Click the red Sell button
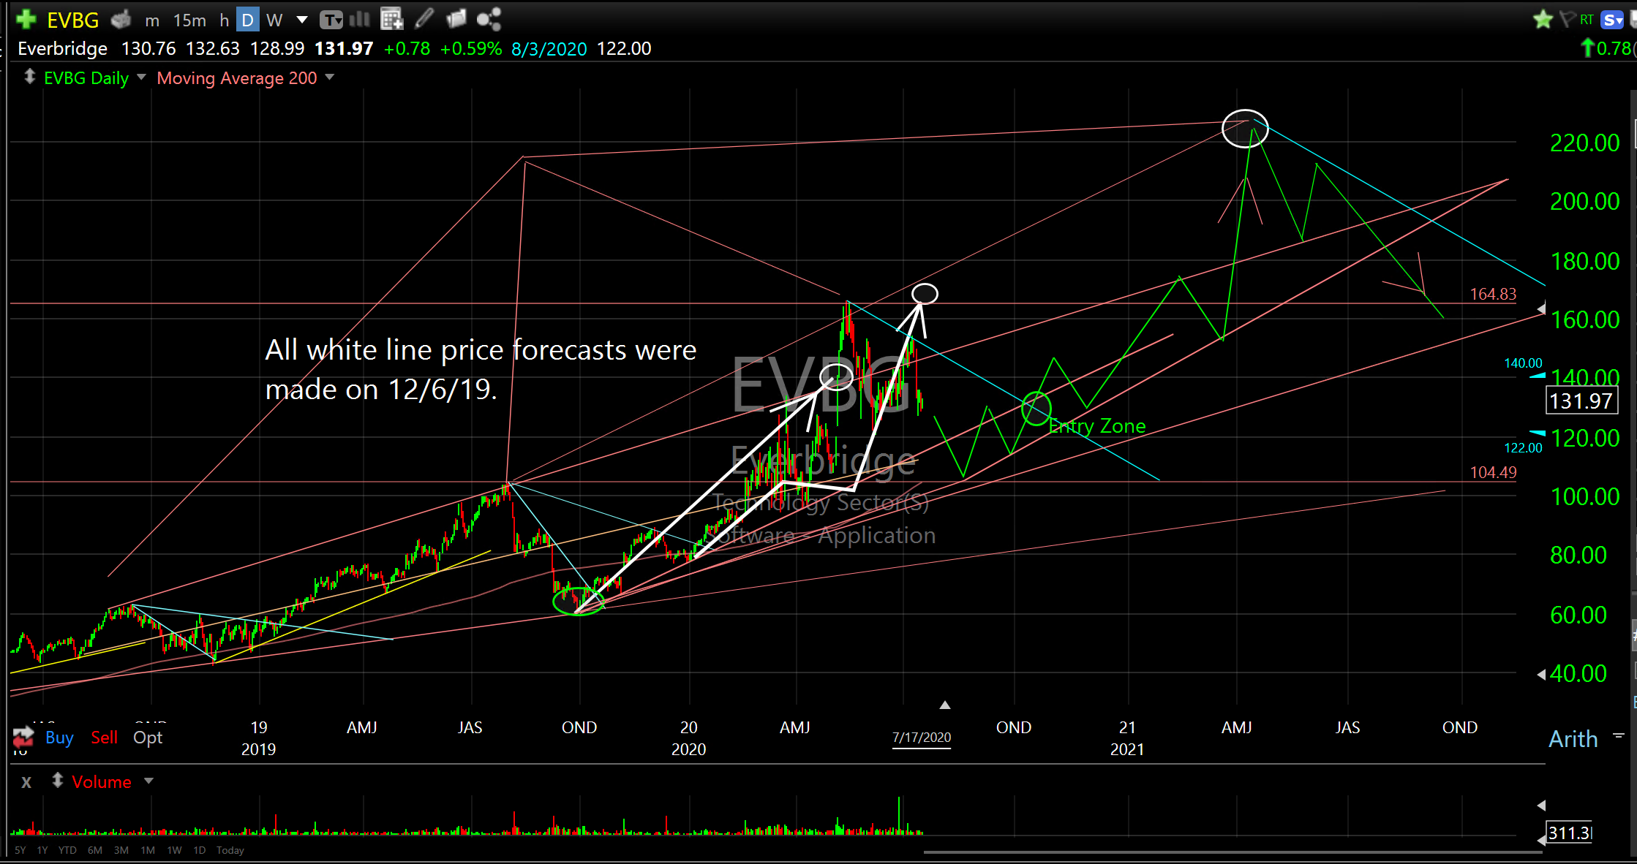Screen dimensions: 1637x864 pyautogui.click(x=104, y=738)
